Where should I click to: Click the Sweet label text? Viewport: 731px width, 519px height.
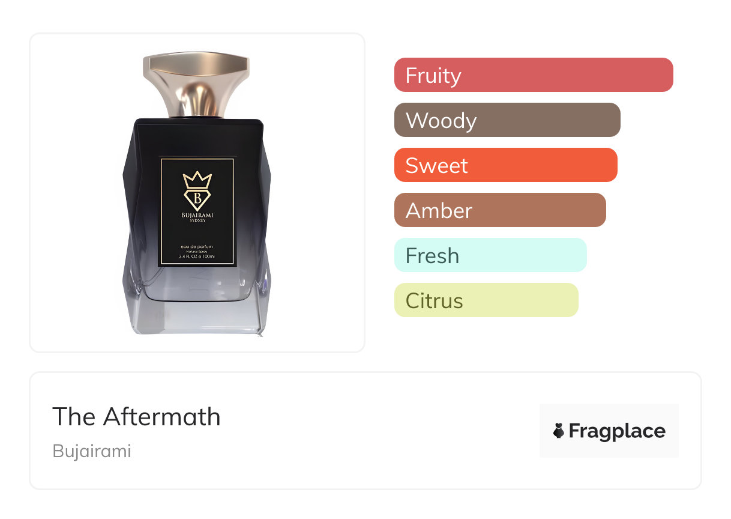(x=437, y=165)
